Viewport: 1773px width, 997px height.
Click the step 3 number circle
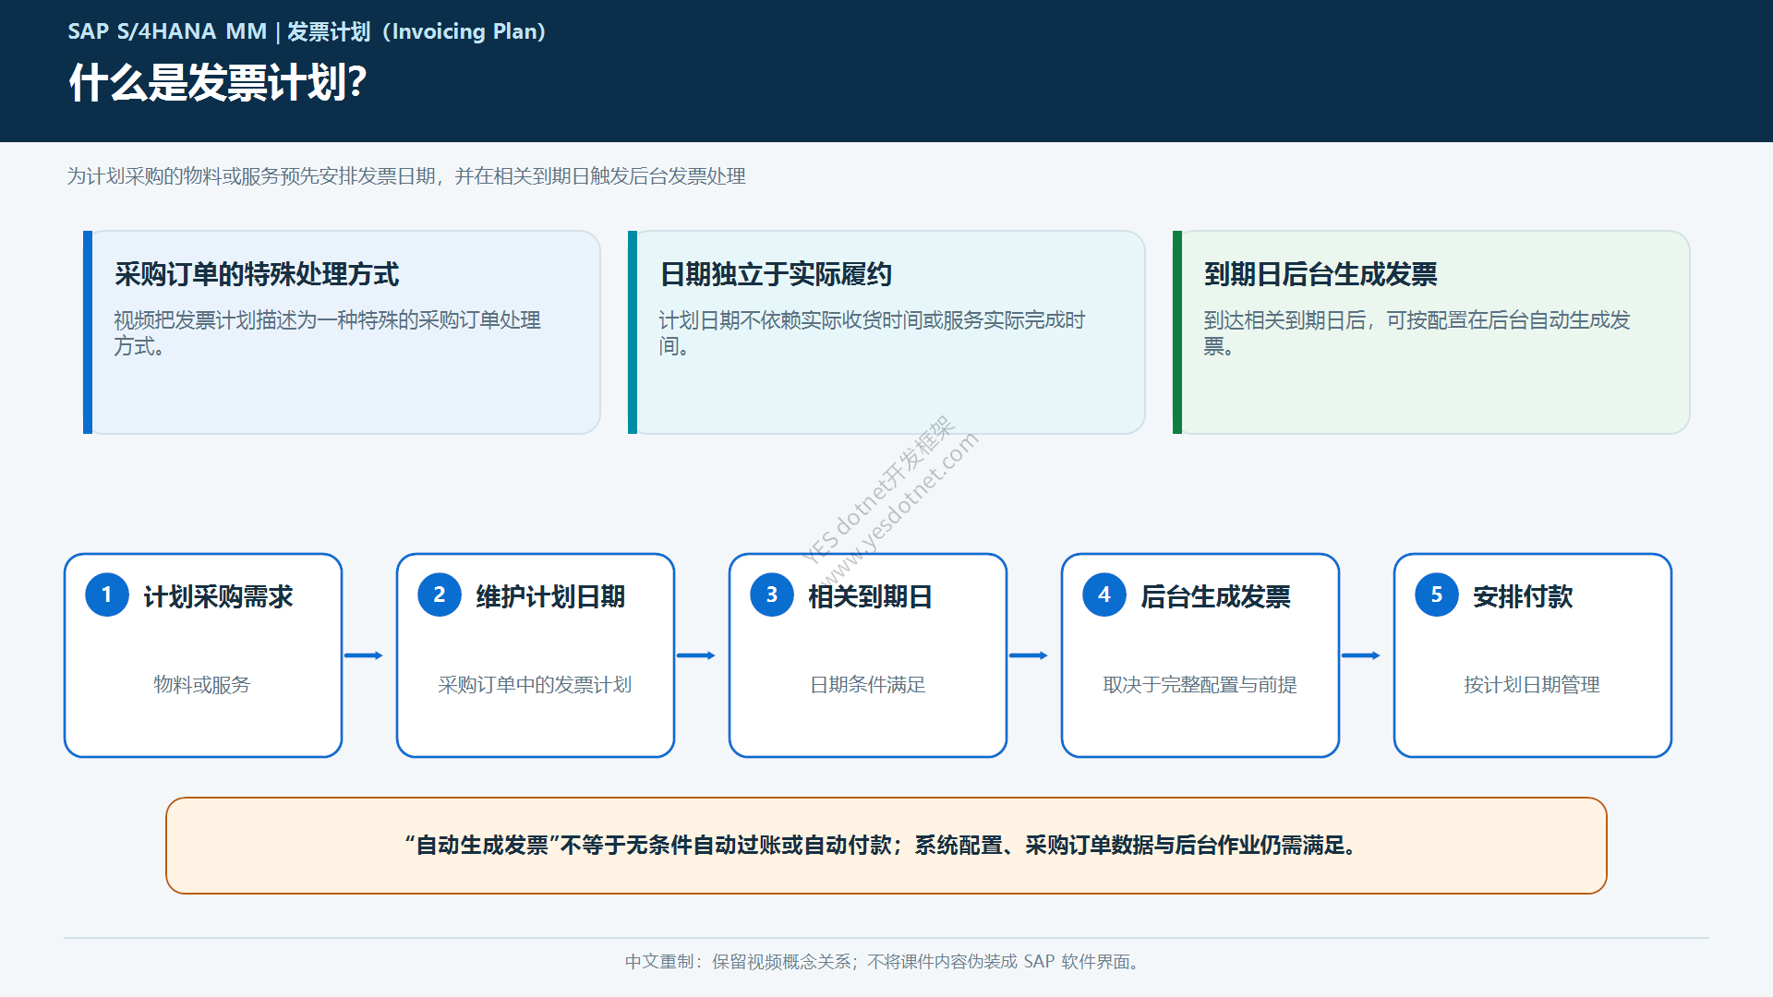point(772,595)
